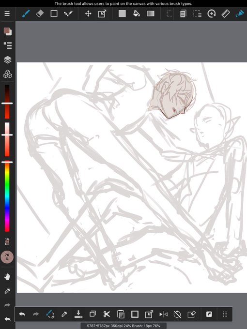Open the document pages icon in top toolbar
Screen dimensions: 247x329
183,14
